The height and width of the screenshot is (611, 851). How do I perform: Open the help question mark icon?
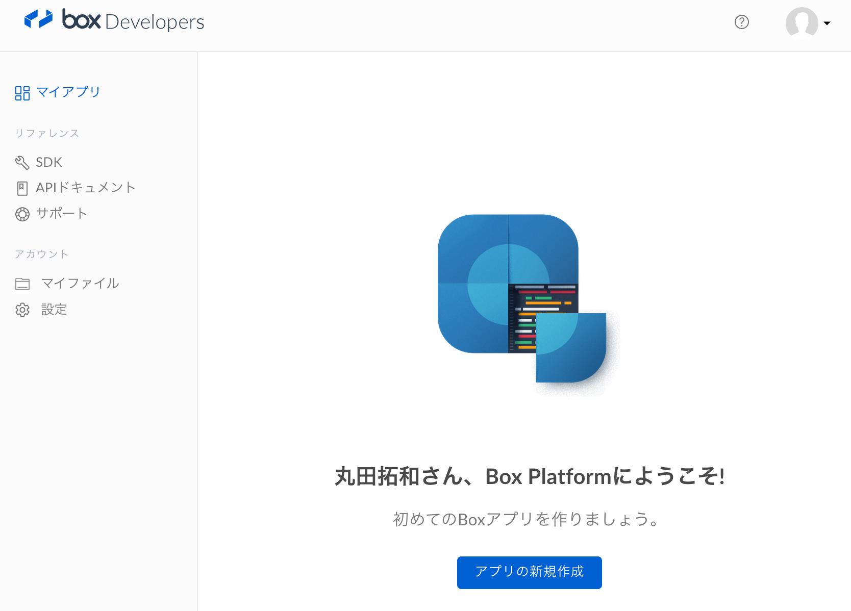[741, 22]
